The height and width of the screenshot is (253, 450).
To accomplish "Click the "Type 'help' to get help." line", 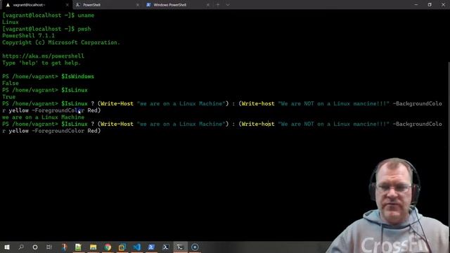I will tap(41, 63).
